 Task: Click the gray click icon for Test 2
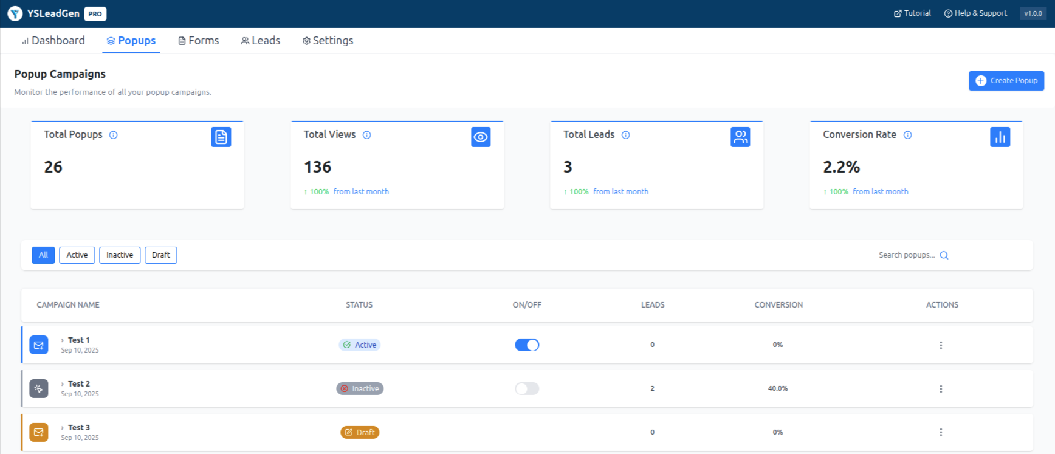point(39,389)
